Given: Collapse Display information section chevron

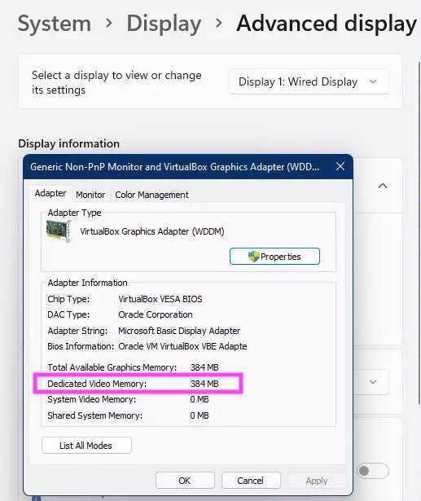Looking at the screenshot, I should [x=383, y=186].
